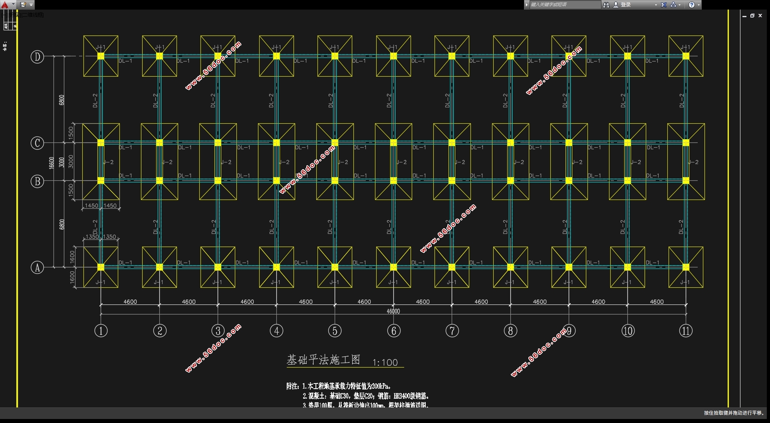Minimize the drawing window
The width and height of the screenshot is (770, 423).
[x=744, y=16]
